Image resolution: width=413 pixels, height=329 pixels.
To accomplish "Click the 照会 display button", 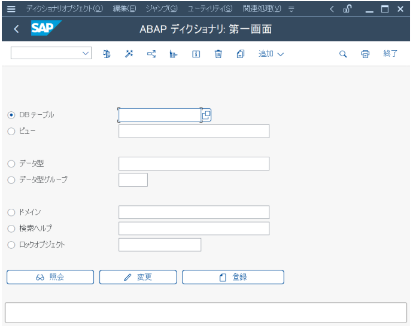I will coord(50,277).
